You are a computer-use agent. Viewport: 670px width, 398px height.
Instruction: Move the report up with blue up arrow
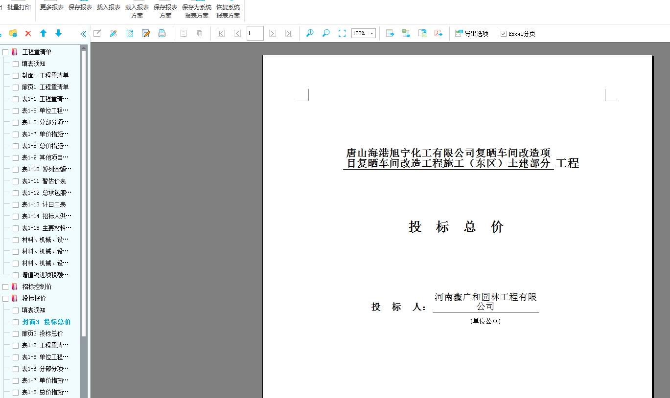43,33
